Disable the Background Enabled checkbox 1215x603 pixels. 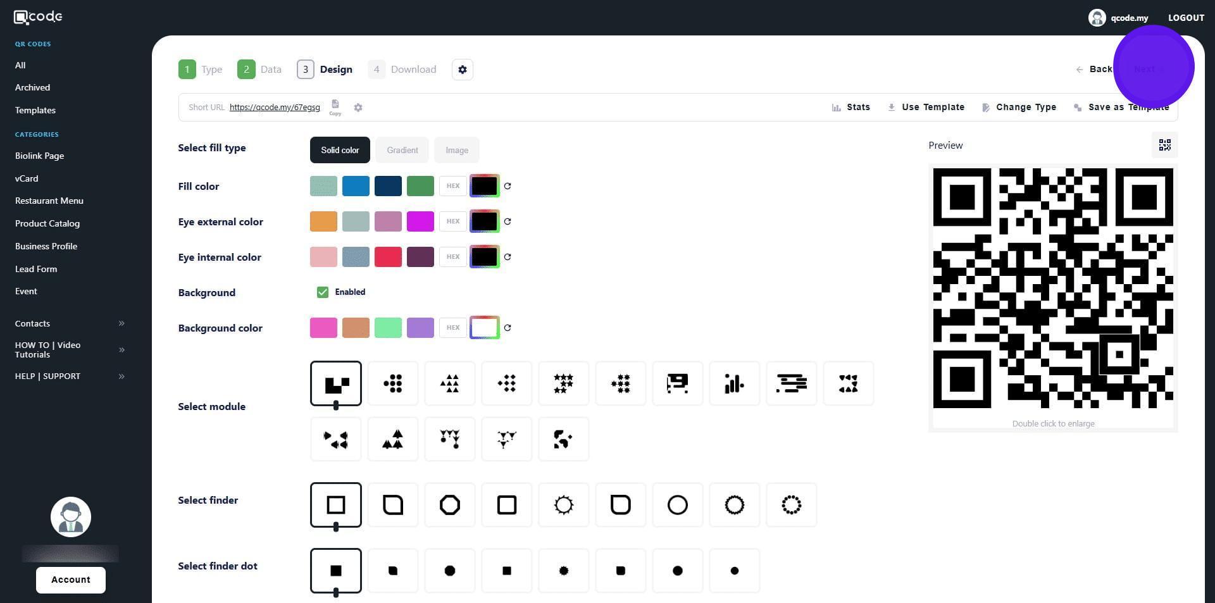coord(323,292)
